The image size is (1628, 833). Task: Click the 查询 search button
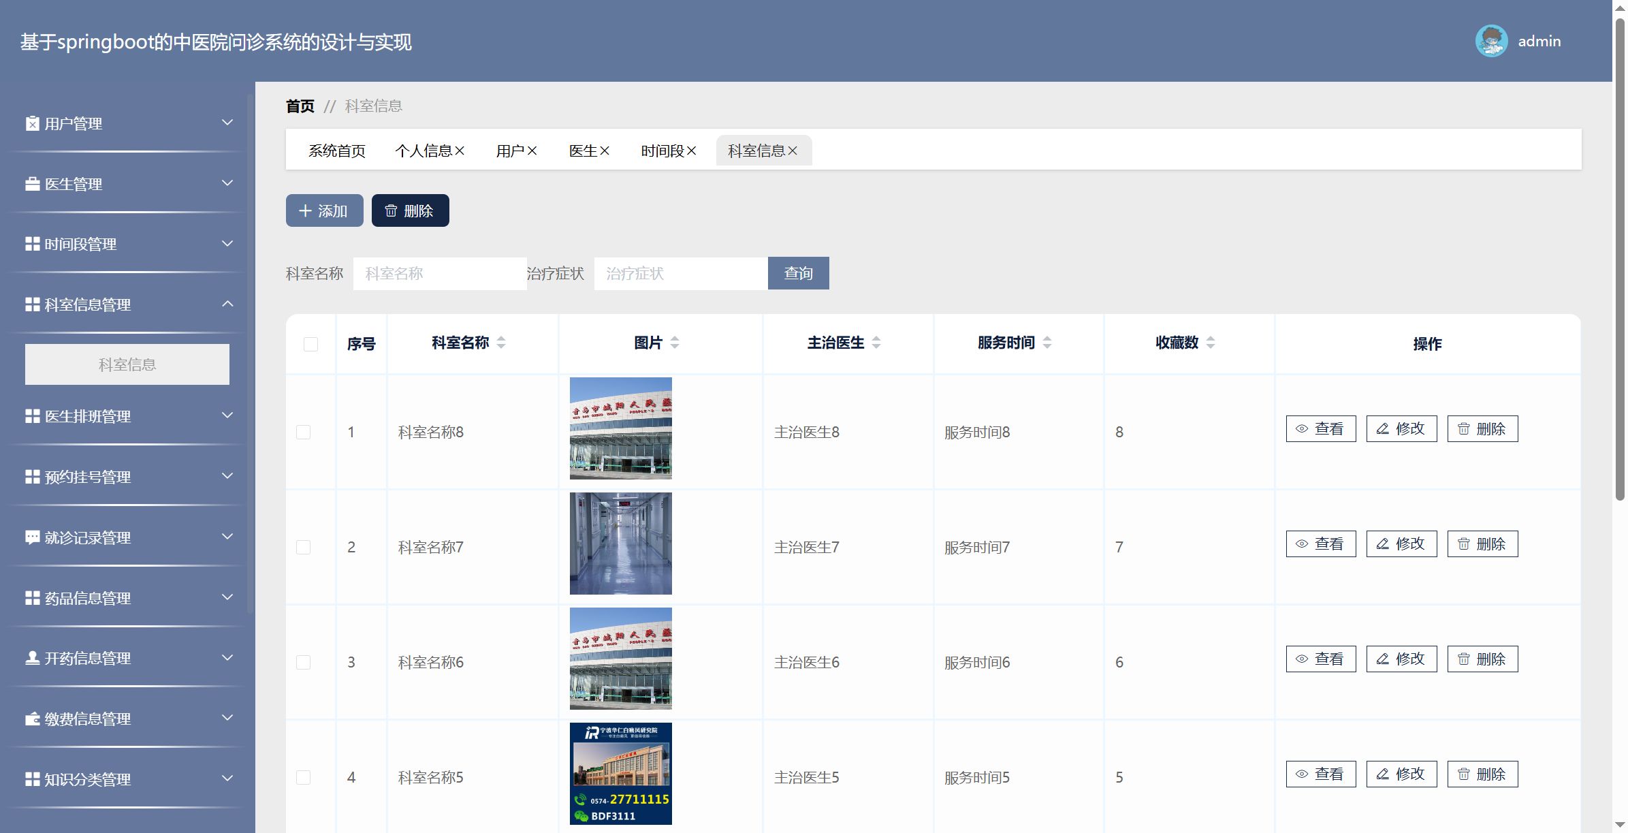(x=798, y=273)
